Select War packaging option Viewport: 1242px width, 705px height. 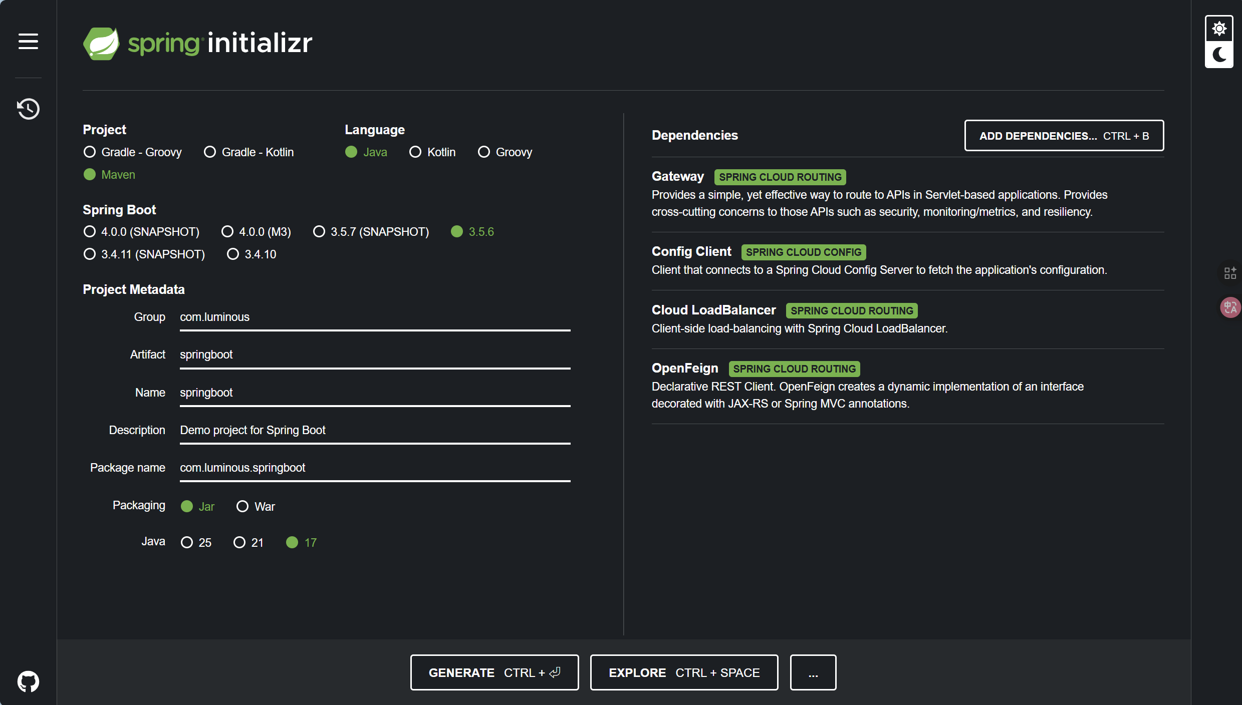[x=242, y=507]
